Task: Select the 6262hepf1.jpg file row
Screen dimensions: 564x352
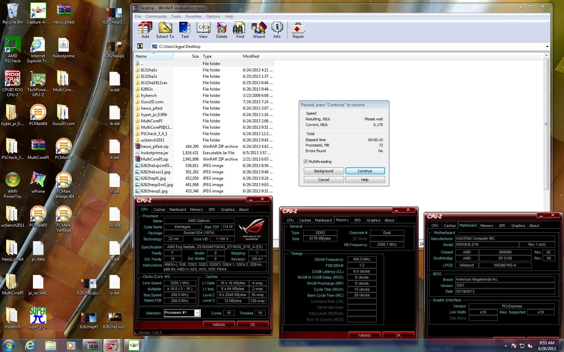Action: pos(204,178)
